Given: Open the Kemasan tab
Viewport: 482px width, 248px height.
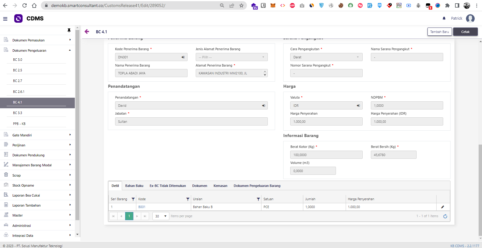Looking at the screenshot, I should click(x=220, y=186).
